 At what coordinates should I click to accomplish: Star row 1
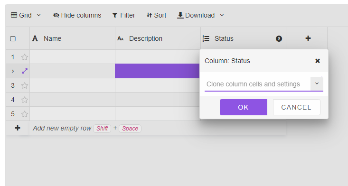pos(24,57)
